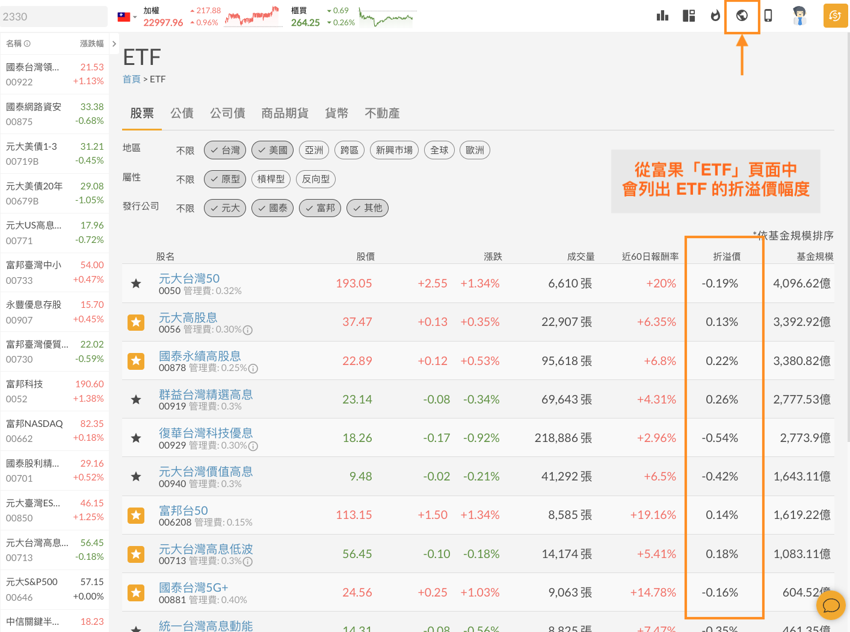The width and height of the screenshot is (850, 632).
Task: Click the 首頁 breadcrumb link
Action: [x=131, y=79]
